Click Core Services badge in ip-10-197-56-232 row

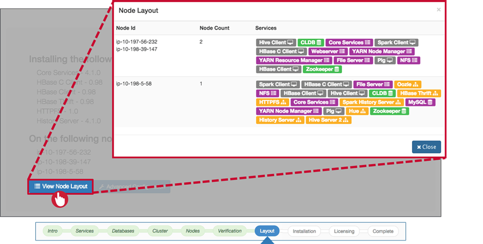coord(349,42)
